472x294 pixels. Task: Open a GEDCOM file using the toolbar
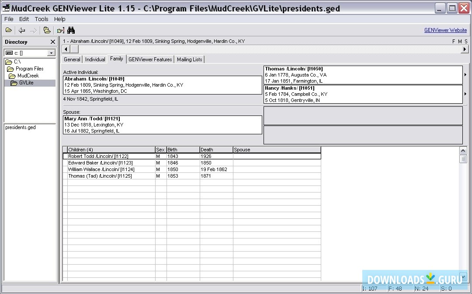tap(9, 30)
